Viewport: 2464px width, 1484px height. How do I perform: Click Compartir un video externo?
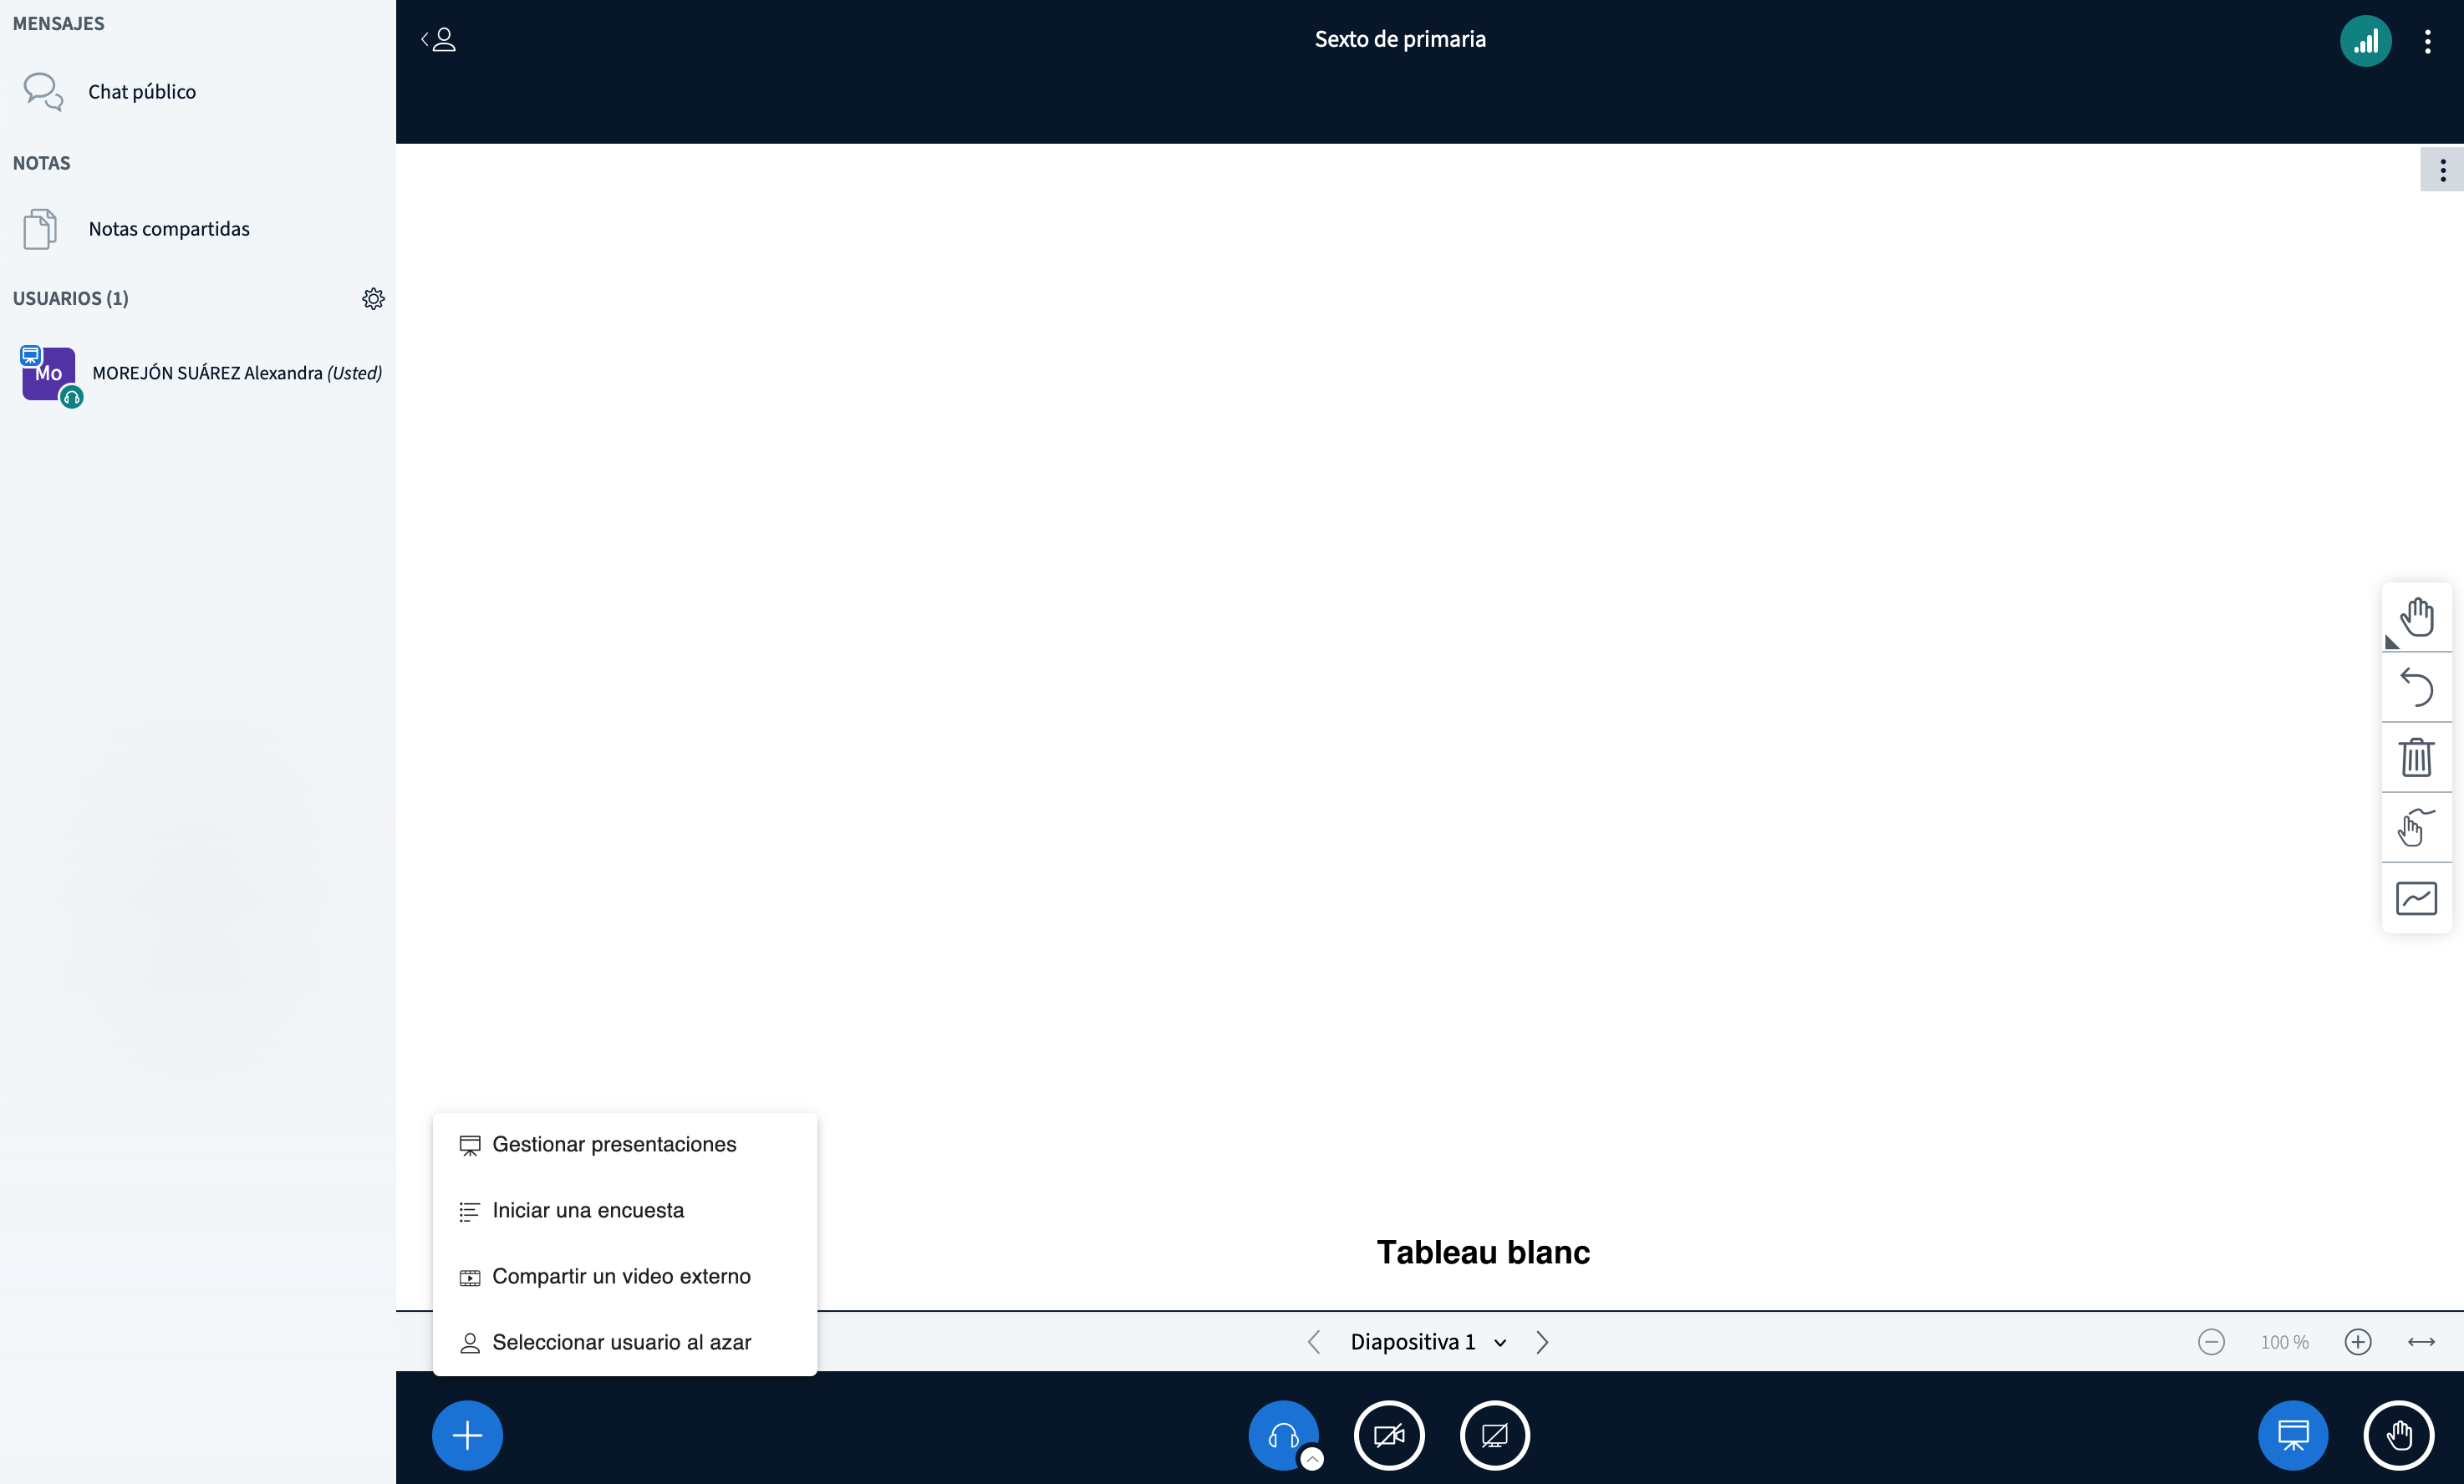620,1276
